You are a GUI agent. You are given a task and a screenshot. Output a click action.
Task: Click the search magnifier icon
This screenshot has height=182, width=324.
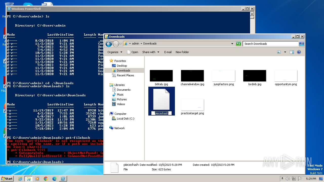[301, 44]
